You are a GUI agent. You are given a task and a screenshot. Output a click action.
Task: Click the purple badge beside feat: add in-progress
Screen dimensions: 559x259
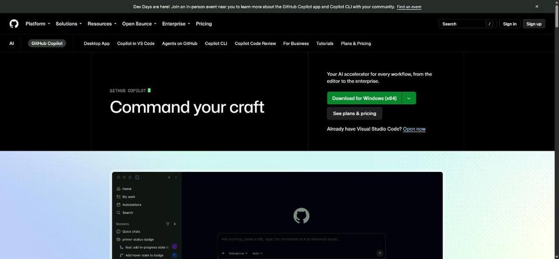point(174,247)
